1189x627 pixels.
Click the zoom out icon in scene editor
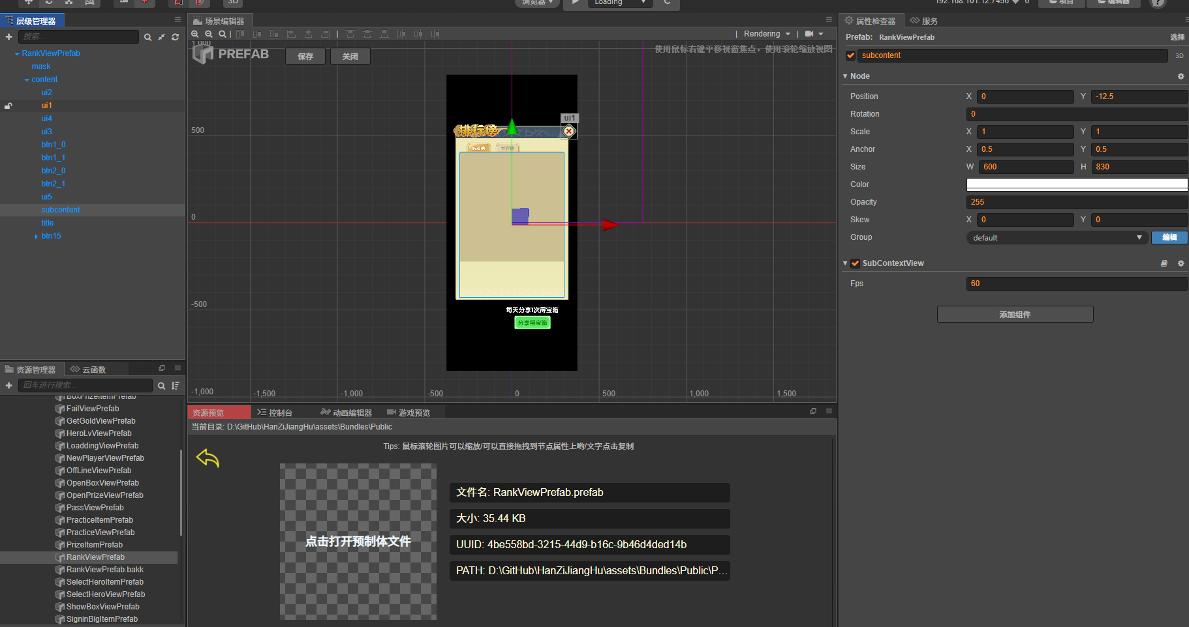pyautogui.click(x=209, y=34)
